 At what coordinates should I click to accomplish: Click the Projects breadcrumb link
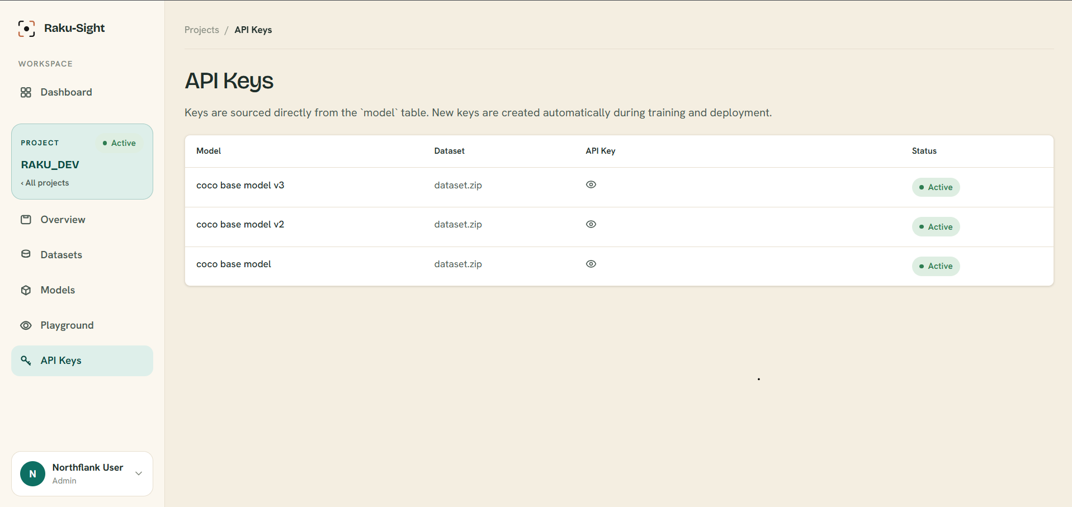[202, 30]
